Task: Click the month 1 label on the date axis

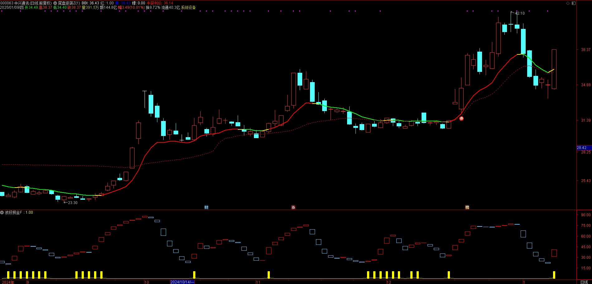Action: (524, 282)
